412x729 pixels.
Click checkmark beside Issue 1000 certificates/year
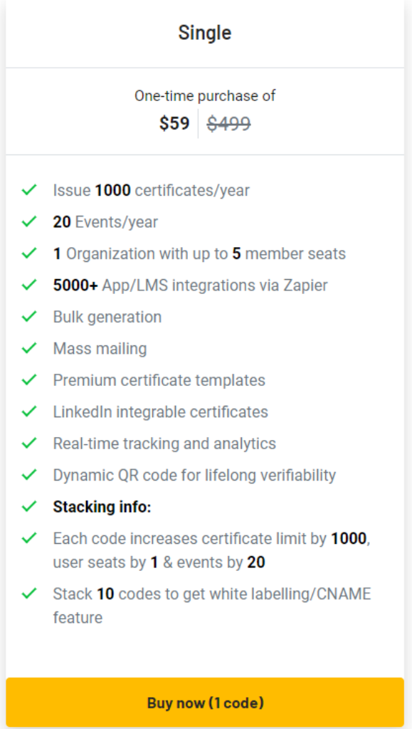tap(29, 189)
